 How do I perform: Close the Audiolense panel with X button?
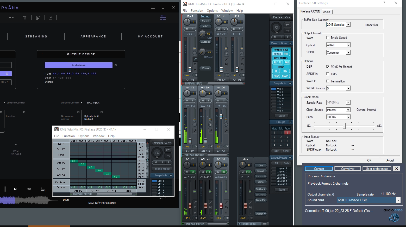pyautogui.click(x=396, y=168)
